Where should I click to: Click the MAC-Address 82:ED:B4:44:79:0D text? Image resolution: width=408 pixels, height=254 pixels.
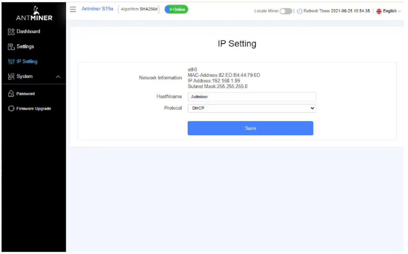(224, 75)
